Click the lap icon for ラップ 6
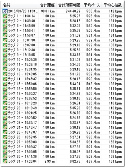Viewport: 125px width, 167px height. pos(5,40)
